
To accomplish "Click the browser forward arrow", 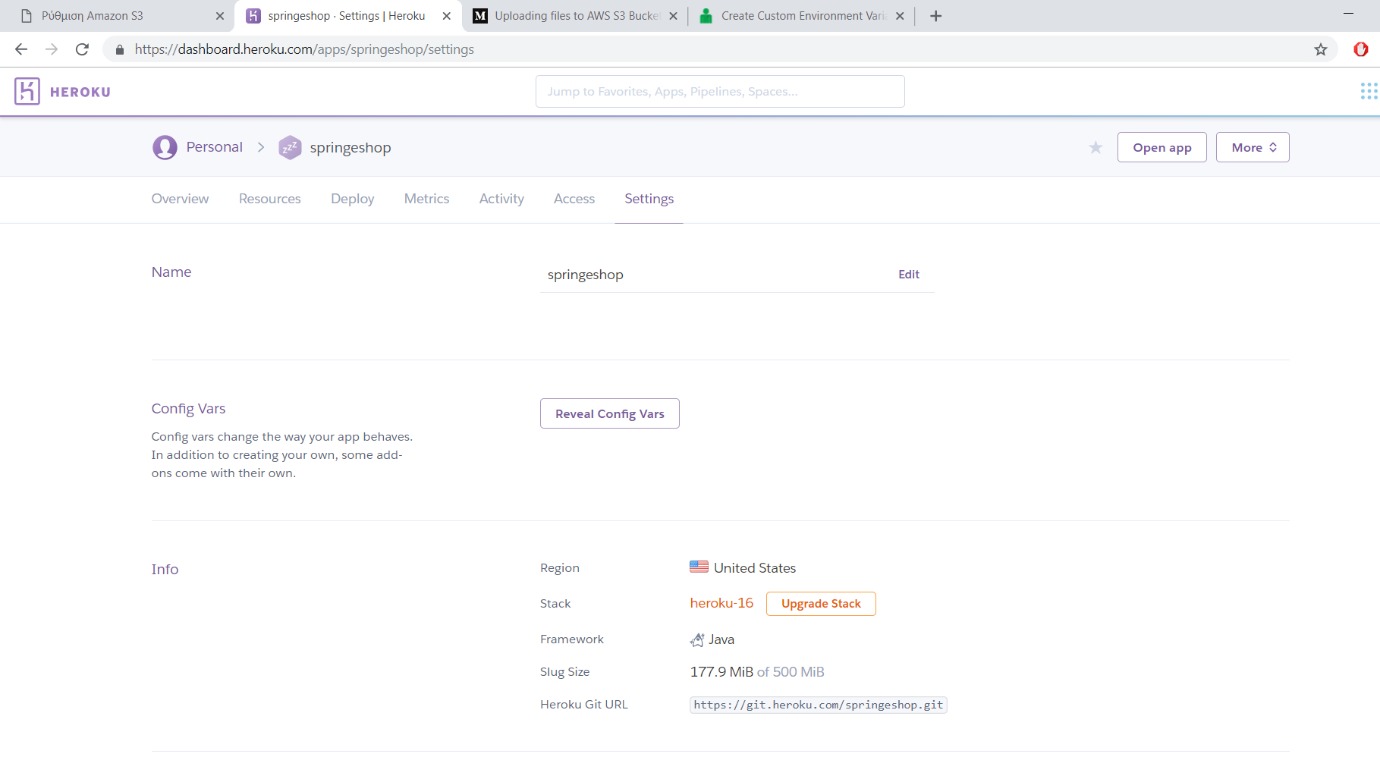I will (x=52, y=49).
